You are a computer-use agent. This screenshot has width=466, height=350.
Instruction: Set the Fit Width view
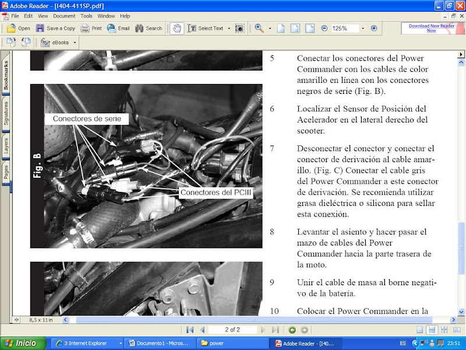[x=310, y=28]
